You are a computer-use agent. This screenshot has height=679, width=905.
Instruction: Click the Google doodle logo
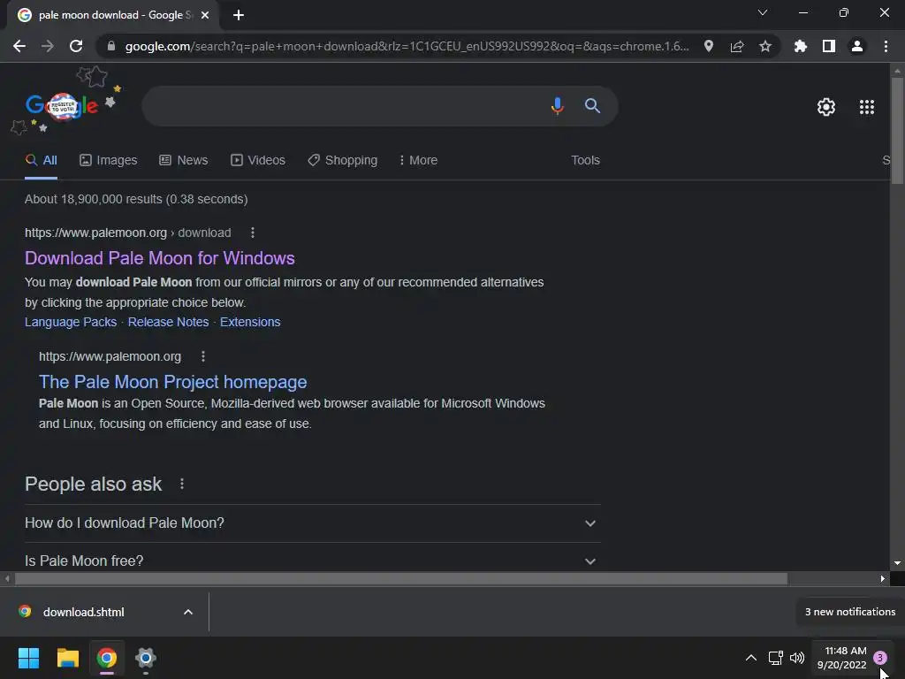coord(63,106)
